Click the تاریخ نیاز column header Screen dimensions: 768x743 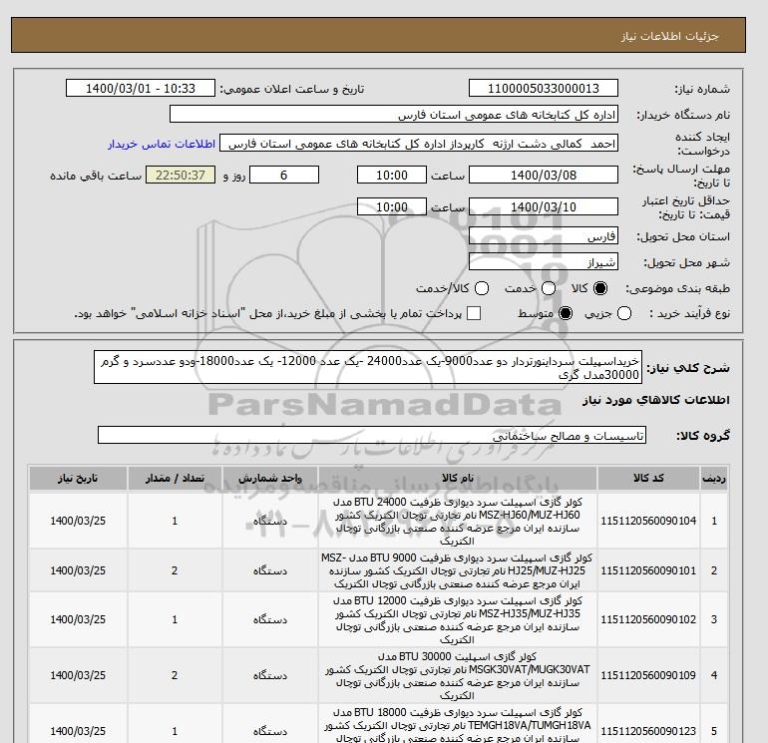pos(78,479)
